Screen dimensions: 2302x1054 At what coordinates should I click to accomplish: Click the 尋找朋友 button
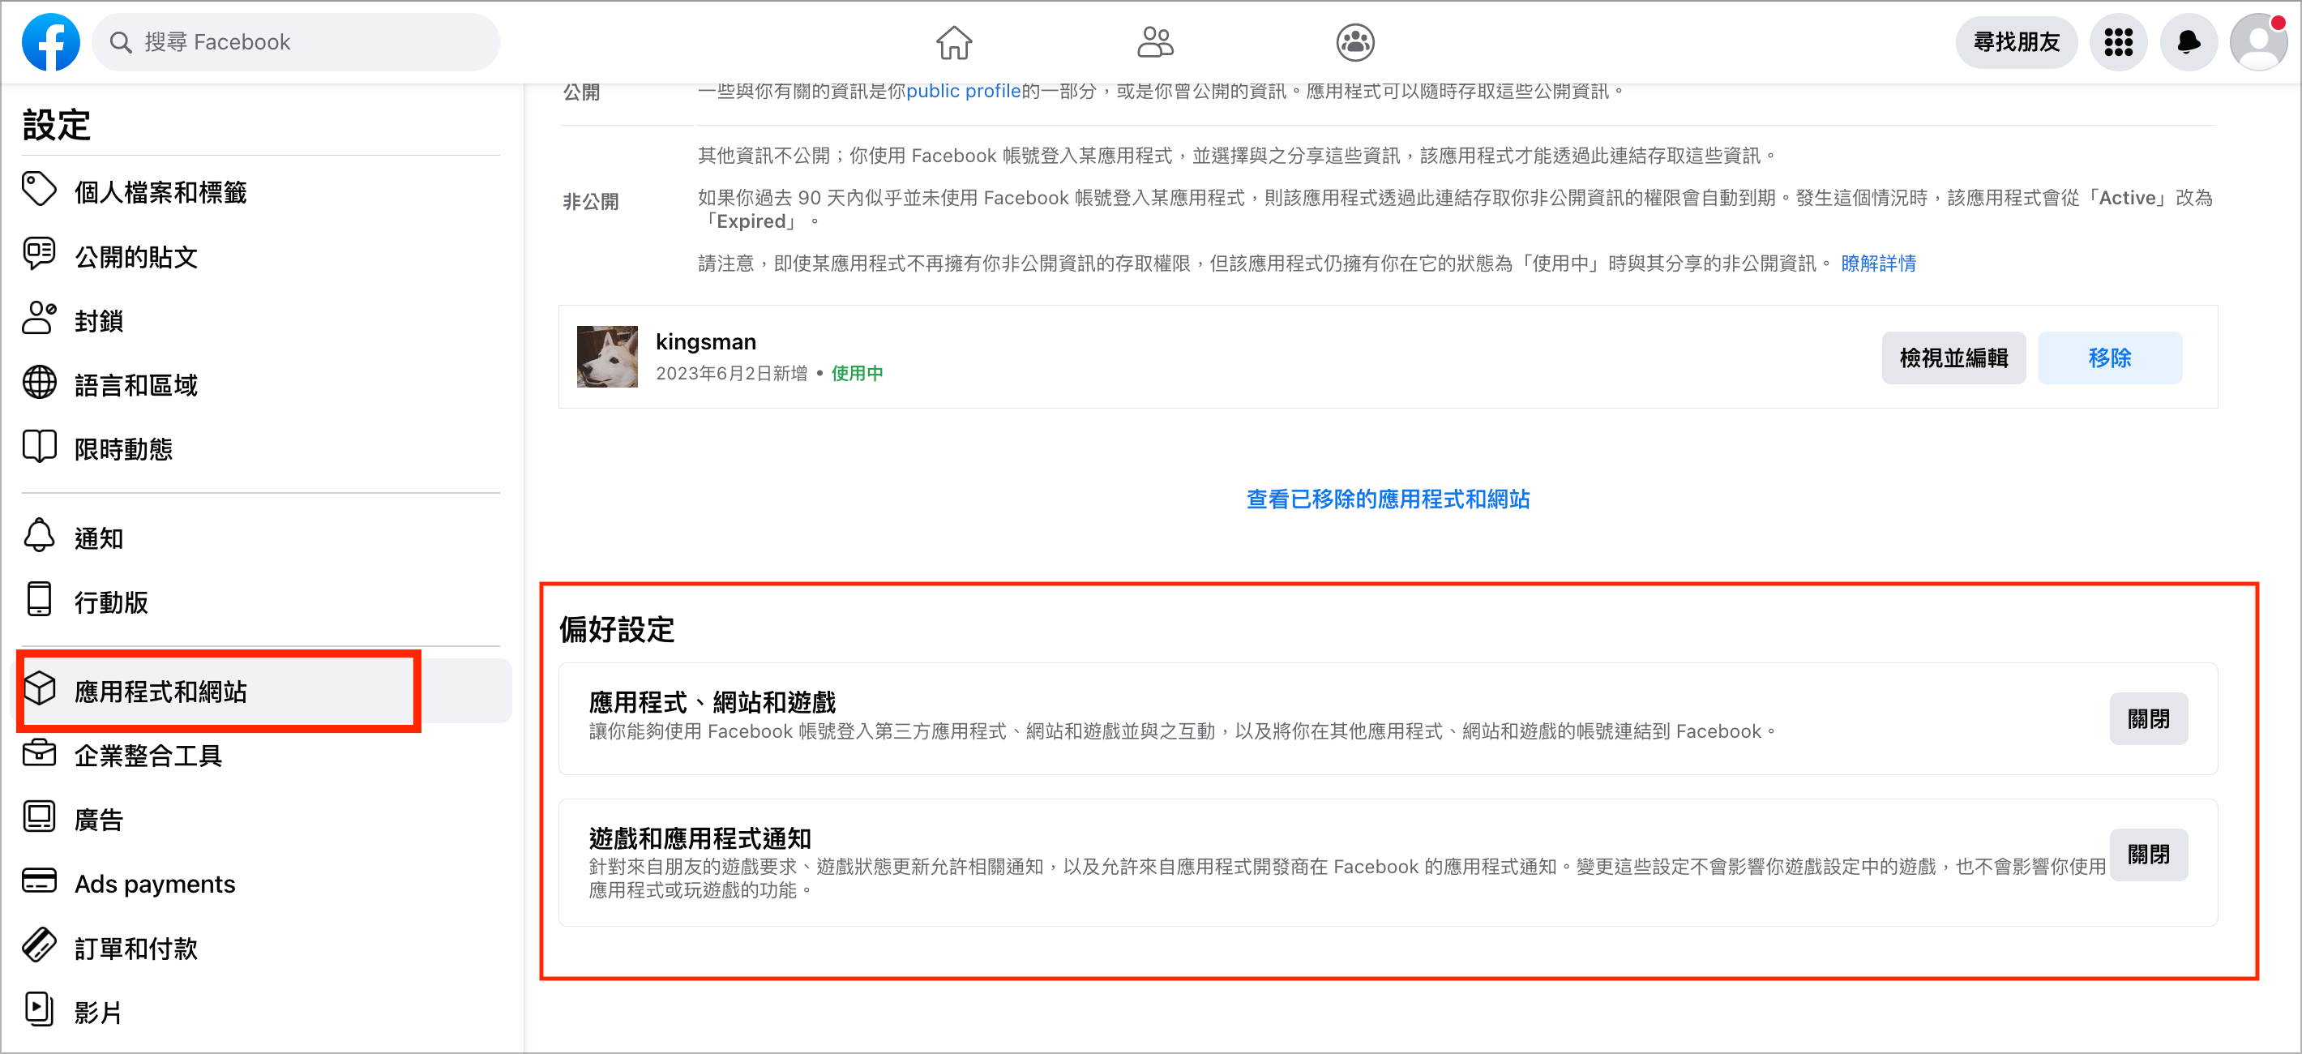pyautogui.click(x=2016, y=42)
